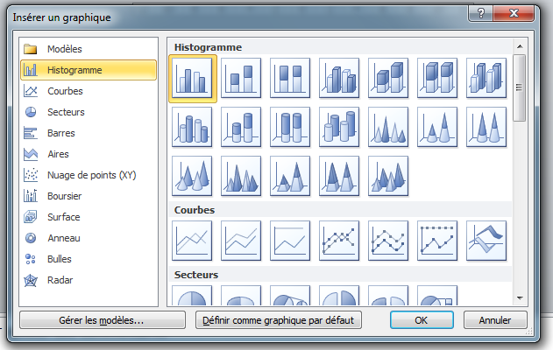Click the Gérer les modèles button
The width and height of the screenshot is (553, 350).
pos(103,320)
